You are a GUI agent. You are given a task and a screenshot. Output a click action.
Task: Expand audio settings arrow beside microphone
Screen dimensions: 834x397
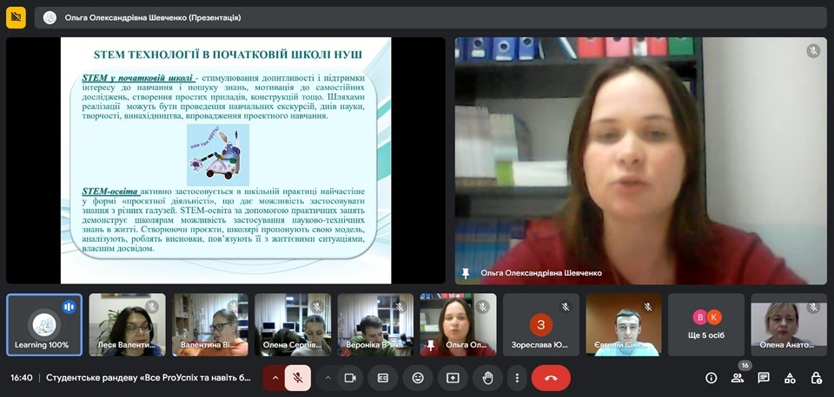coord(275,378)
